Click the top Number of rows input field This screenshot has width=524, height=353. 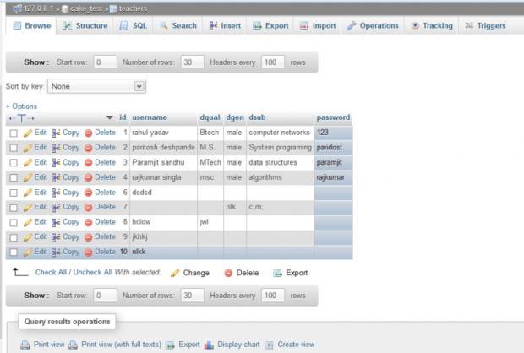tap(193, 62)
